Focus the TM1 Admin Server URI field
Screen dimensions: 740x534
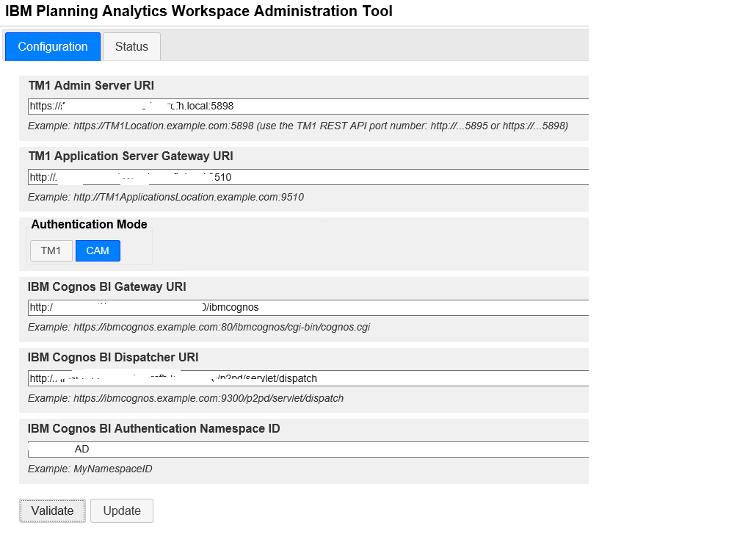pos(308,107)
